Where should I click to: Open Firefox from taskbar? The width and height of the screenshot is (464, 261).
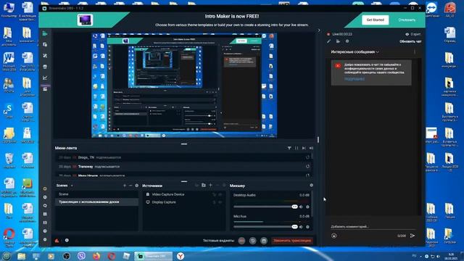pyautogui.click(x=96, y=256)
